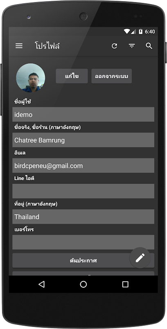The width and height of the screenshot is (167, 329).
Task: Select the address field showing Thailand
Action: pyautogui.click(x=83, y=217)
